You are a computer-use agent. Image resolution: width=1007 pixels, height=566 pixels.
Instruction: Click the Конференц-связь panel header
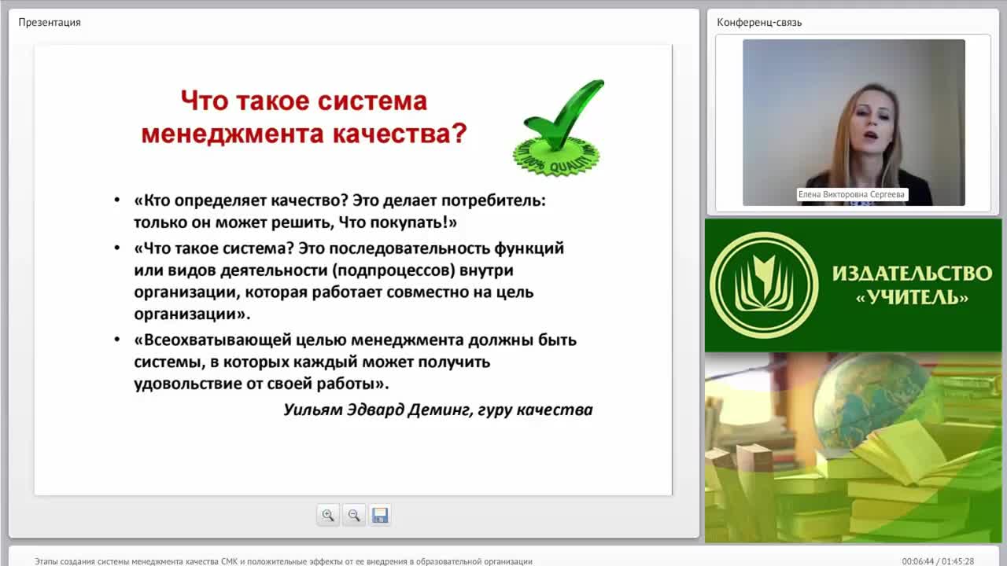[x=759, y=22]
